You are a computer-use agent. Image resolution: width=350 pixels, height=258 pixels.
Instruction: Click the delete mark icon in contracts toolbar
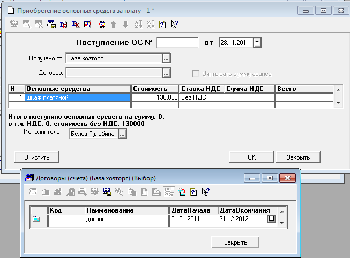point(95,192)
